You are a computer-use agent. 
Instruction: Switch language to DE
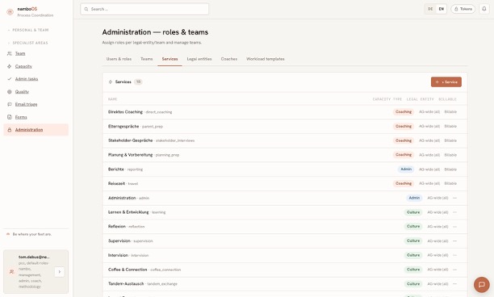pos(430,9)
